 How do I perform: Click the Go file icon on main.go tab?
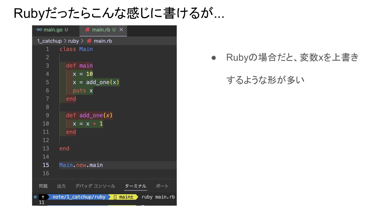tap(39, 30)
